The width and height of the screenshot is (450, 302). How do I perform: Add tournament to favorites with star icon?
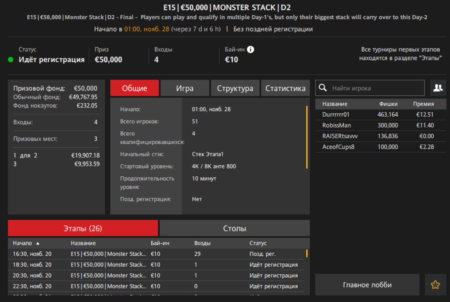point(435,285)
